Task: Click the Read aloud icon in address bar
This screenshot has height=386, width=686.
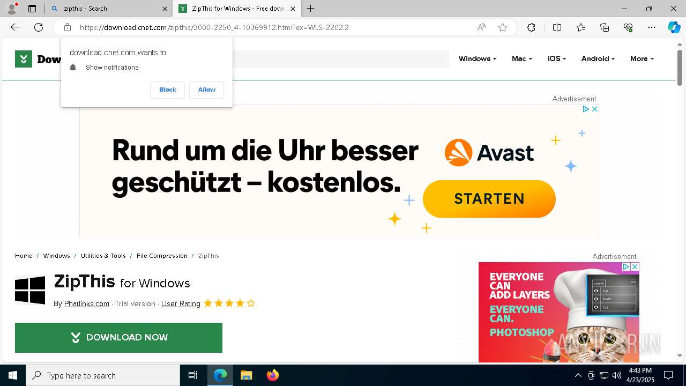Action: tap(481, 27)
